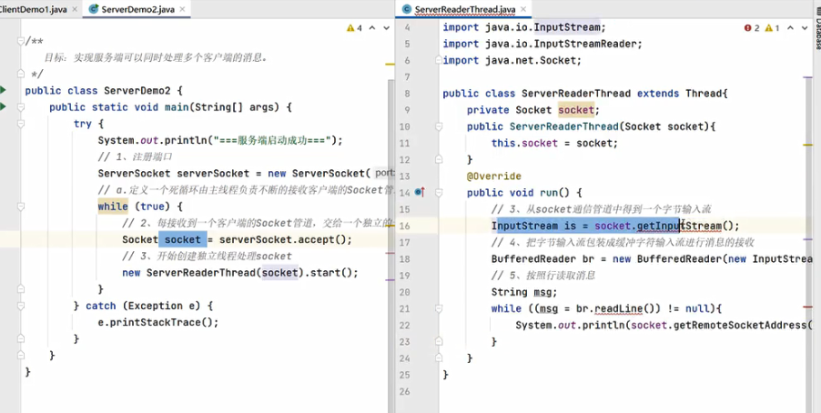Collapse the try block with its fold marker
The width and height of the screenshot is (821, 413).
(20, 124)
